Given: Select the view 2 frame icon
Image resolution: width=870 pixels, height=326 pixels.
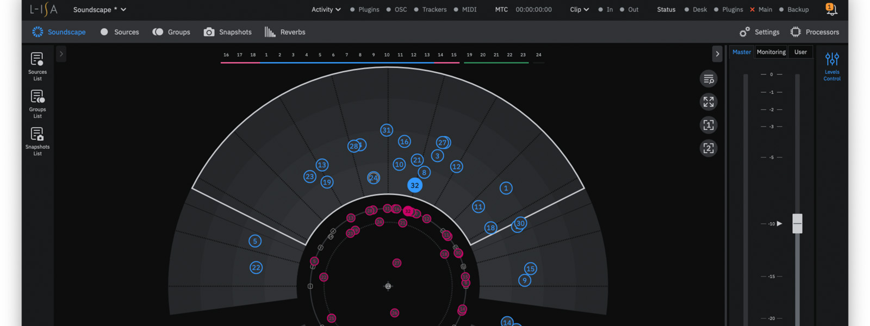Looking at the screenshot, I should click(708, 148).
